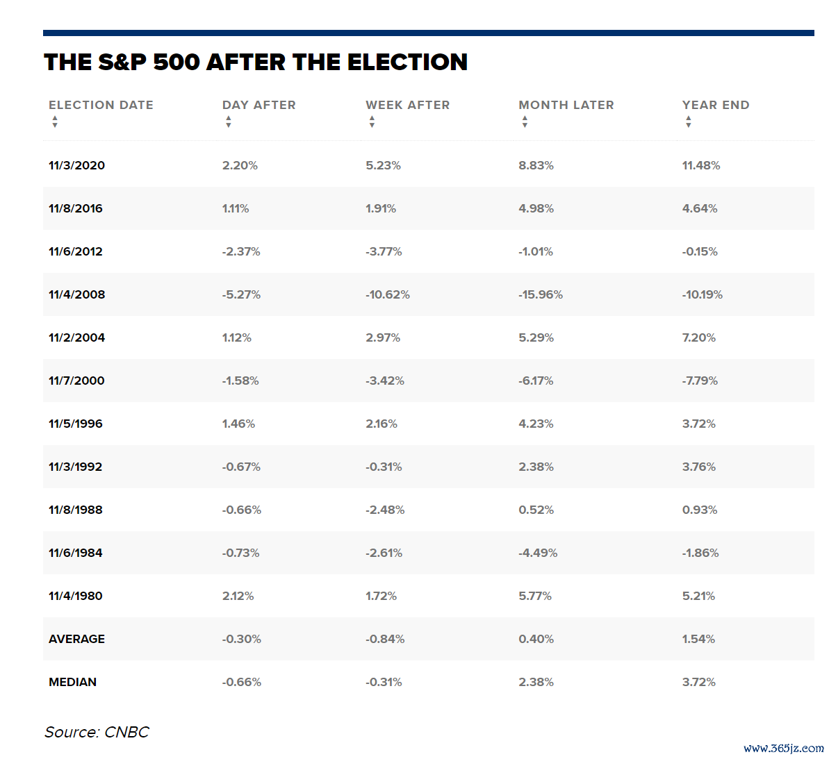Toggle sorting on Week After arrows
Viewport: 829px width, 759px height.
point(372,122)
